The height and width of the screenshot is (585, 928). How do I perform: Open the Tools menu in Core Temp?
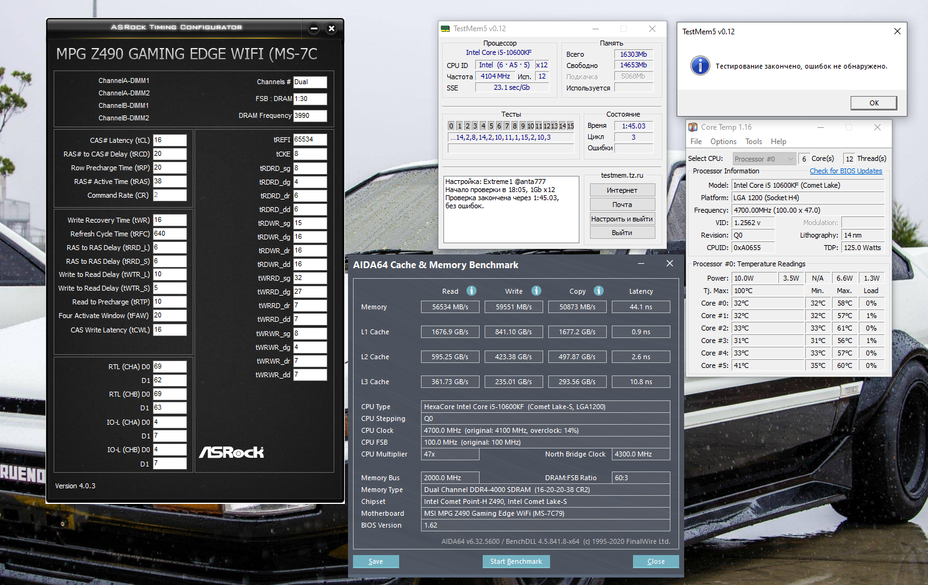(754, 142)
